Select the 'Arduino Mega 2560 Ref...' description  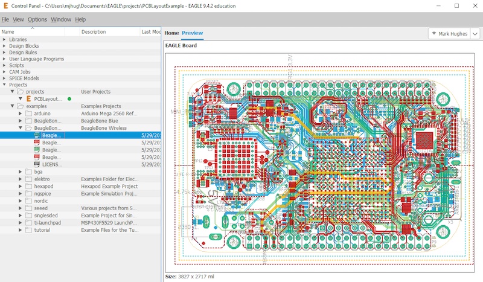tap(109, 114)
